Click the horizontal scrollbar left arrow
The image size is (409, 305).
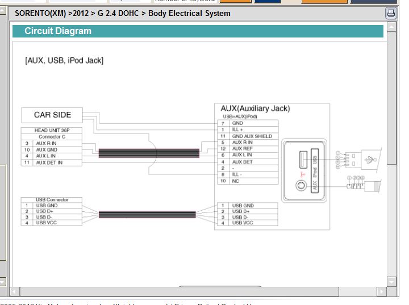click(x=15, y=292)
